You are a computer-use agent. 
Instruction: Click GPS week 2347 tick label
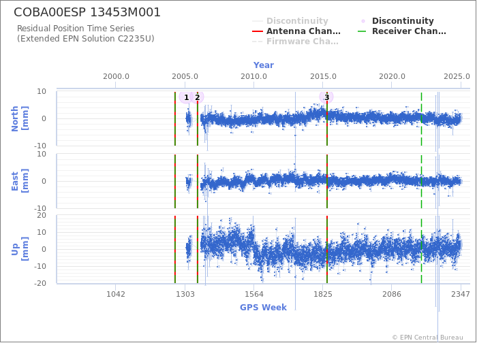point(461,294)
